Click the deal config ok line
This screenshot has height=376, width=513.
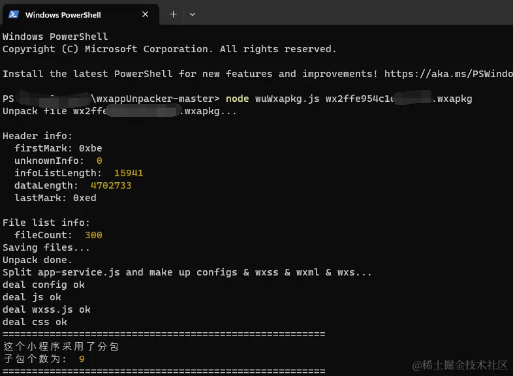(44, 285)
